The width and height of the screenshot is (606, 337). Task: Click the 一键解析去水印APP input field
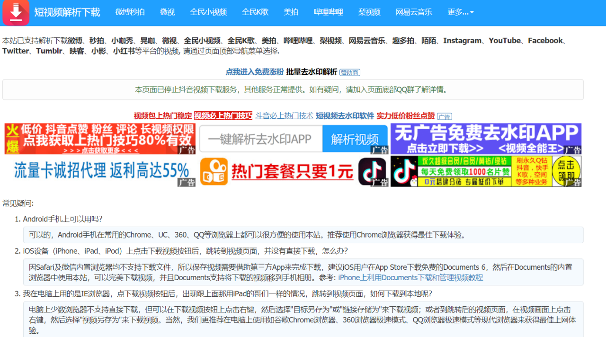pos(260,138)
